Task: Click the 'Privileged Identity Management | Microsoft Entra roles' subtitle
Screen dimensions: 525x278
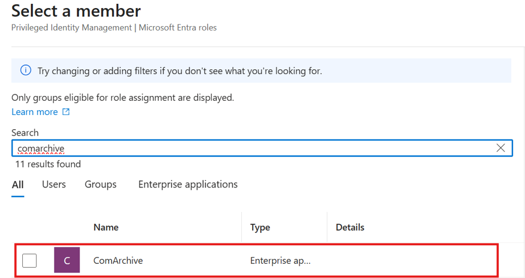Action: click(x=114, y=27)
